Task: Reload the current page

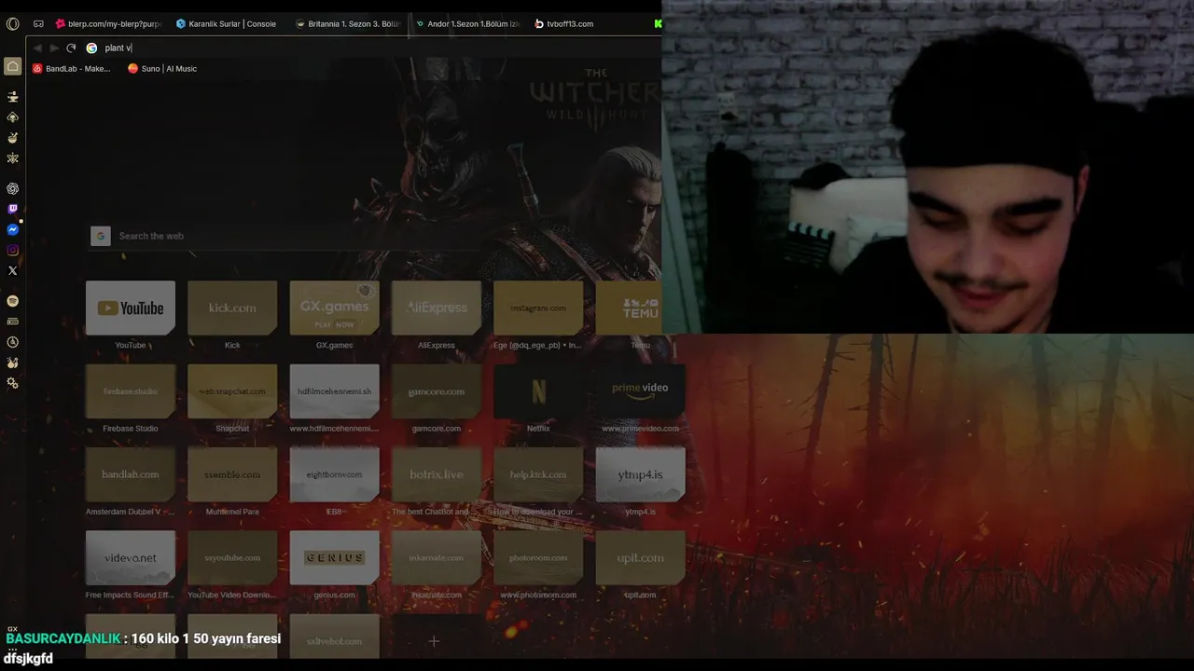Action: (71, 48)
